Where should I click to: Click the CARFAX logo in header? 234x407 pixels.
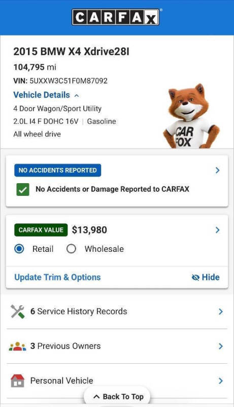click(115, 17)
